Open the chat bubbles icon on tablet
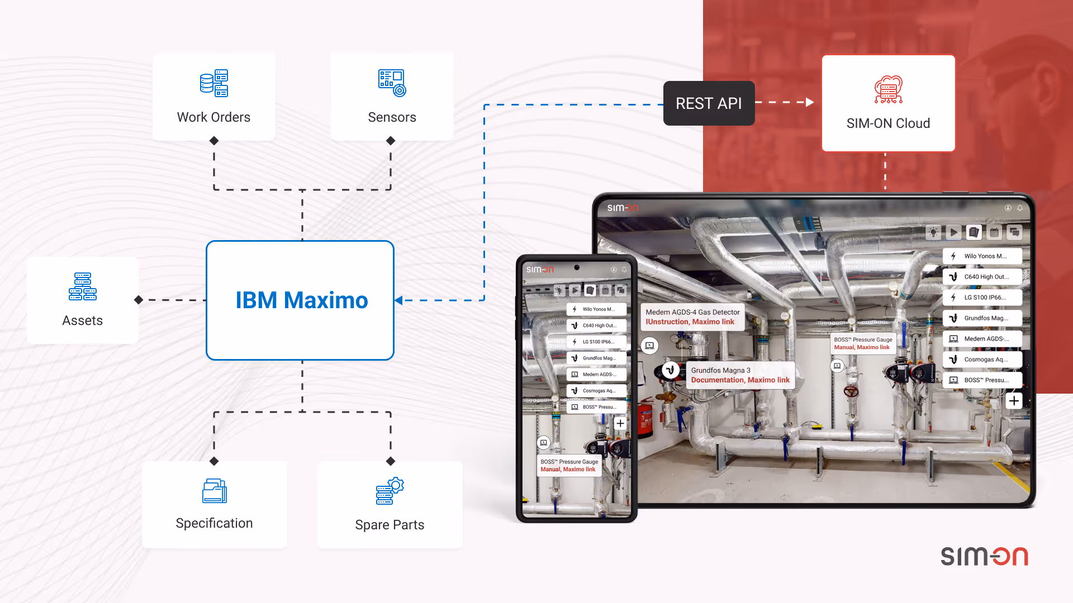The image size is (1073, 603). coord(1014,232)
